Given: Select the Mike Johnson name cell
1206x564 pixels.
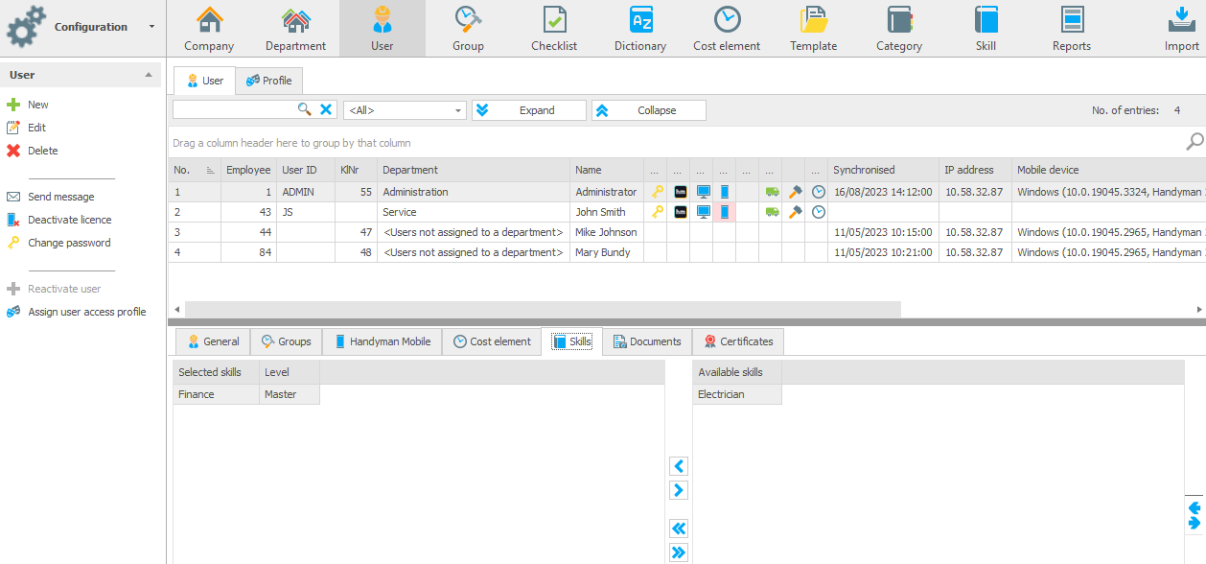Looking at the screenshot, I should [607, 232].
